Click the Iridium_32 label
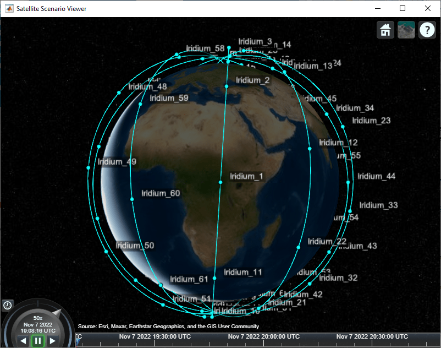 [338, 278]
